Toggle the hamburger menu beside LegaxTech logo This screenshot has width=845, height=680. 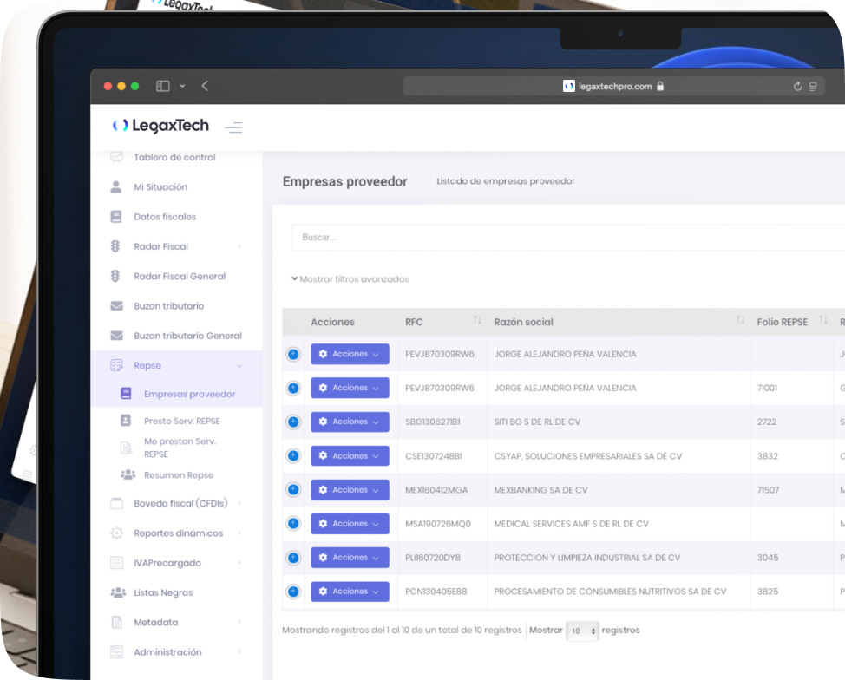pos(233,127)
